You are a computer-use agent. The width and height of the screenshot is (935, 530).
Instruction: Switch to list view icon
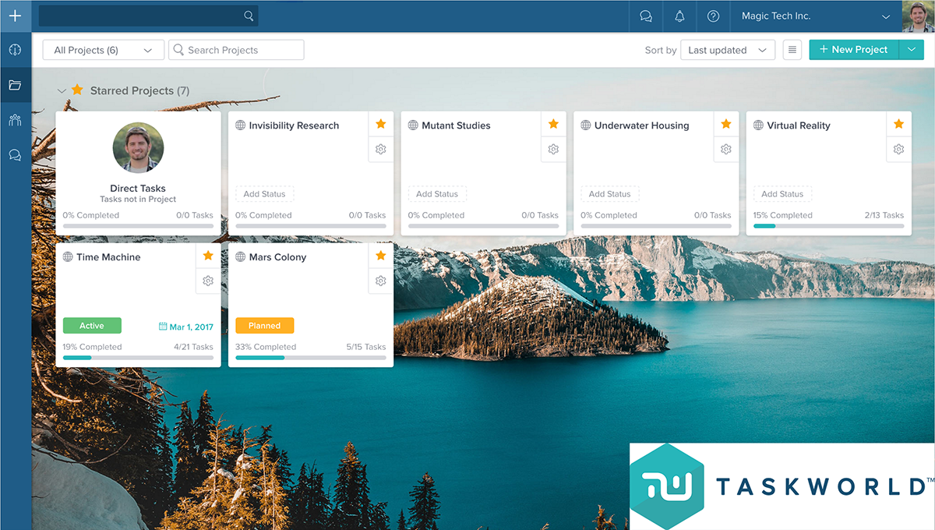[x=792, y=50]
